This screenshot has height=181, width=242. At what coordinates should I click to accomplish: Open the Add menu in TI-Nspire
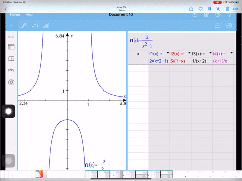point(29,15)
